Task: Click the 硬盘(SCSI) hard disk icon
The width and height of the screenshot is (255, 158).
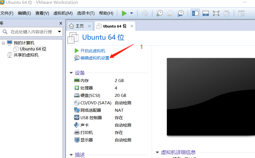Action: pyautogui.click(x=77, y=95)
